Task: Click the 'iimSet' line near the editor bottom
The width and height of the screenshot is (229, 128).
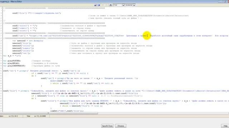Action: tap(67, 111)
